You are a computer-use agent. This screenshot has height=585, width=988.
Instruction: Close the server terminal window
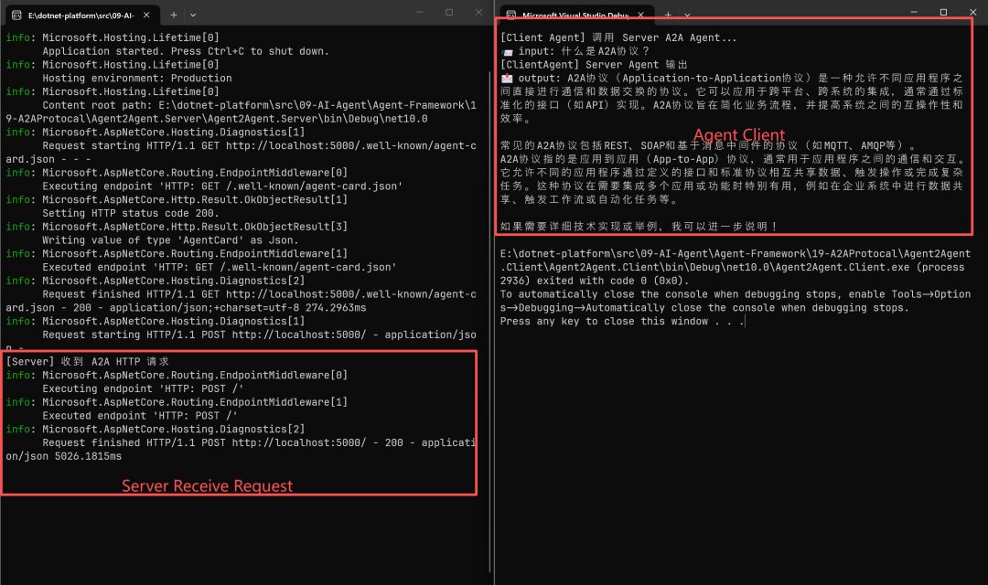(x=478, y=12)
